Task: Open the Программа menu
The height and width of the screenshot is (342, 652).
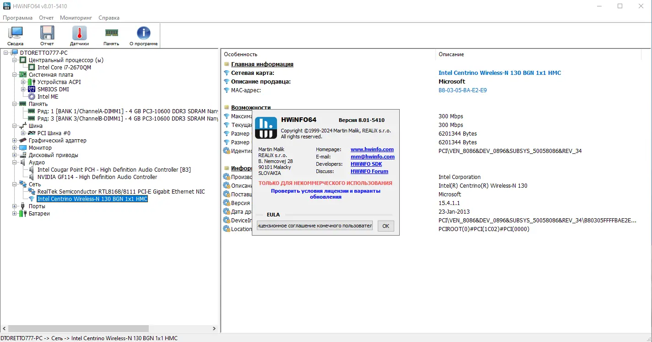Action: point(17,18)
